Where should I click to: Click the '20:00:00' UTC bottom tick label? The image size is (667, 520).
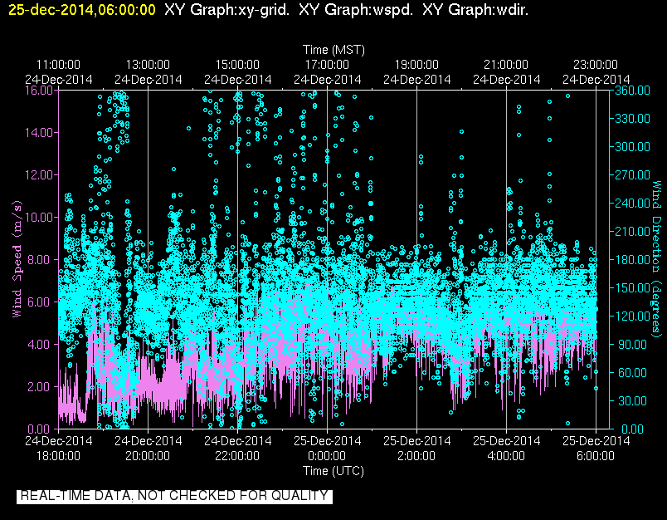(x=148, y=456)
